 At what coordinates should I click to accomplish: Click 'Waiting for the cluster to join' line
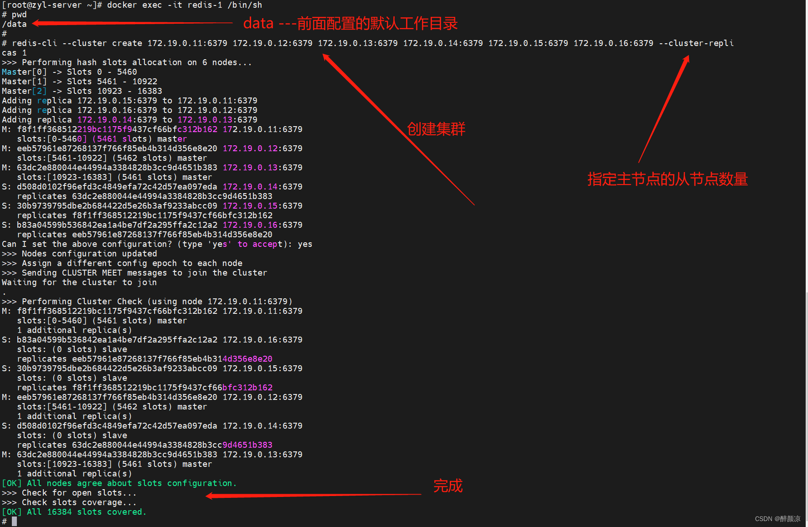point(79,282)
